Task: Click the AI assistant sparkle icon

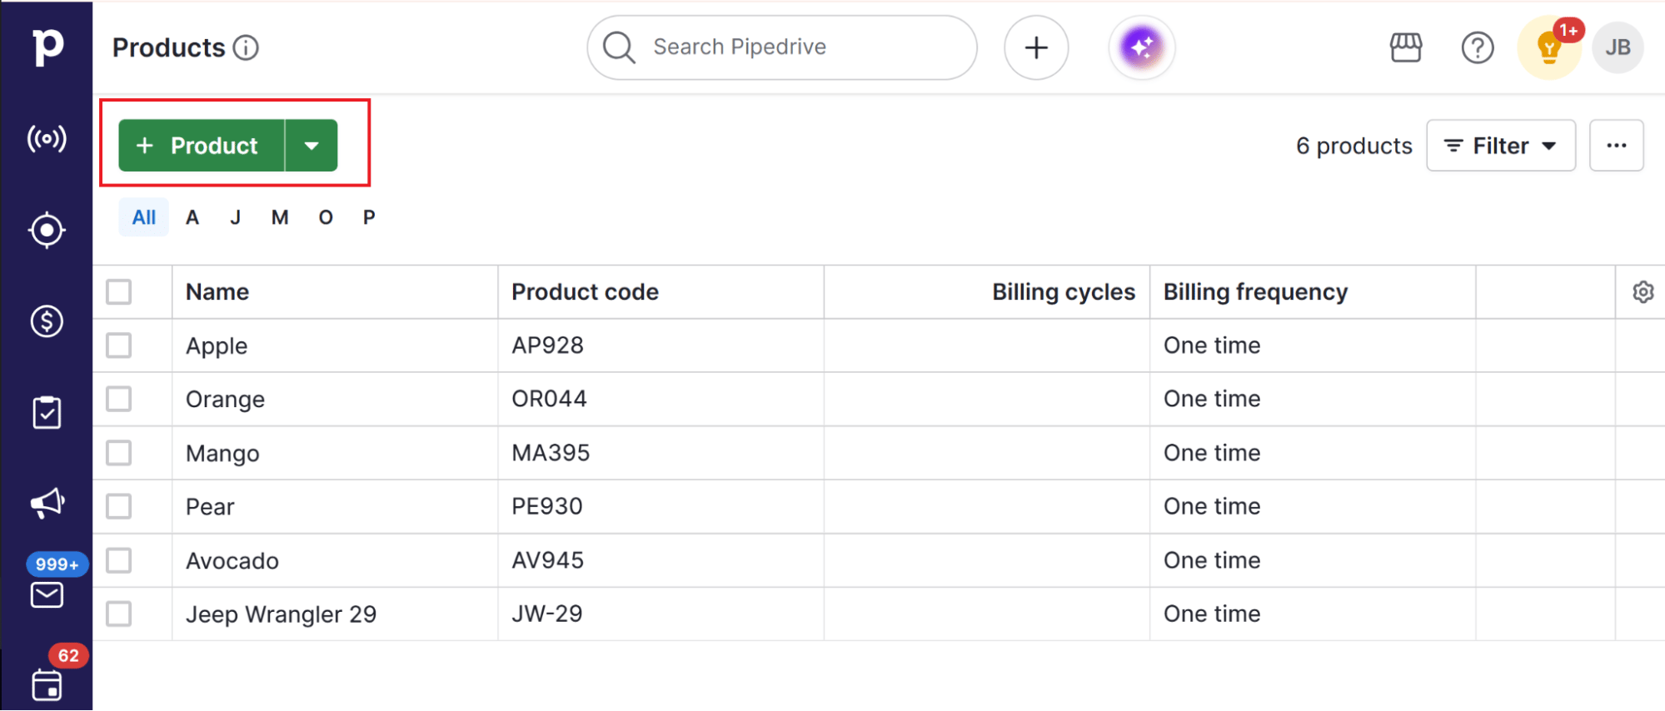Action: click(x=1141, y=47)
